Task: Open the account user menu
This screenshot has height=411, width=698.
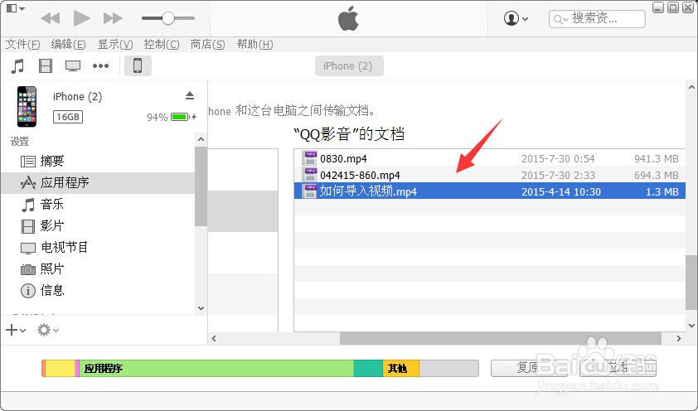Action: (x=516, y=19)
